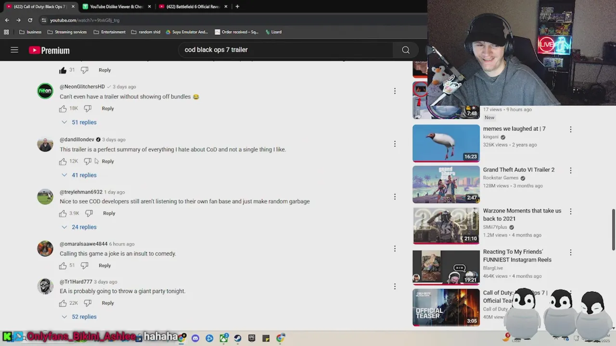This screenshot has width=616, height=346.
Task: Dislike @NeonGlitchersHD's comment
Action: (x=88, y=109)
